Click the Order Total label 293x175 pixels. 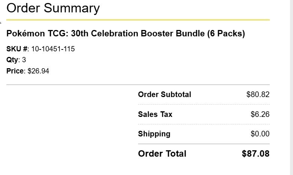[x=162, y=154]
